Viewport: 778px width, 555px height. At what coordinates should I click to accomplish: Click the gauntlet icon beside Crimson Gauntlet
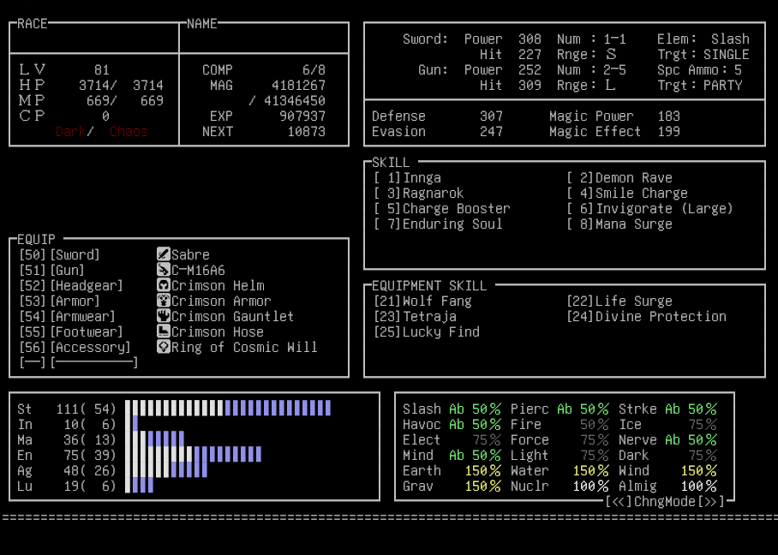point(164,316)
